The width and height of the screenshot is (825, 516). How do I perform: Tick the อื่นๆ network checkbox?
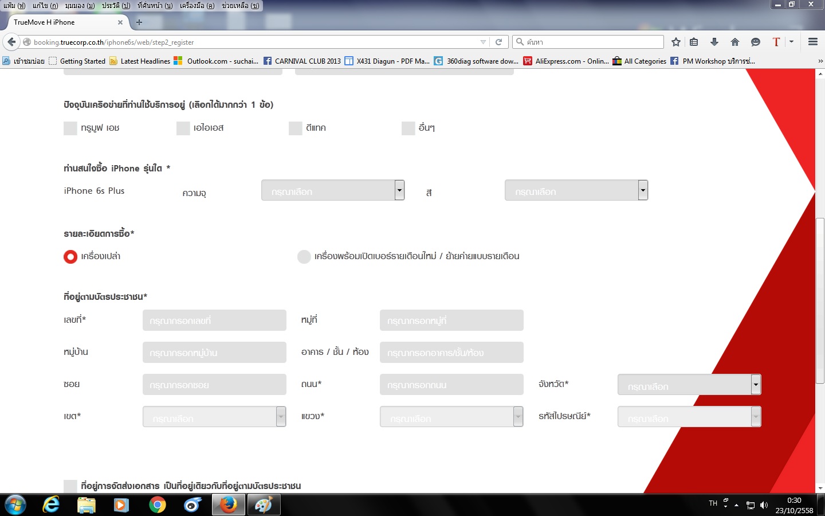[x=408, y=128]
